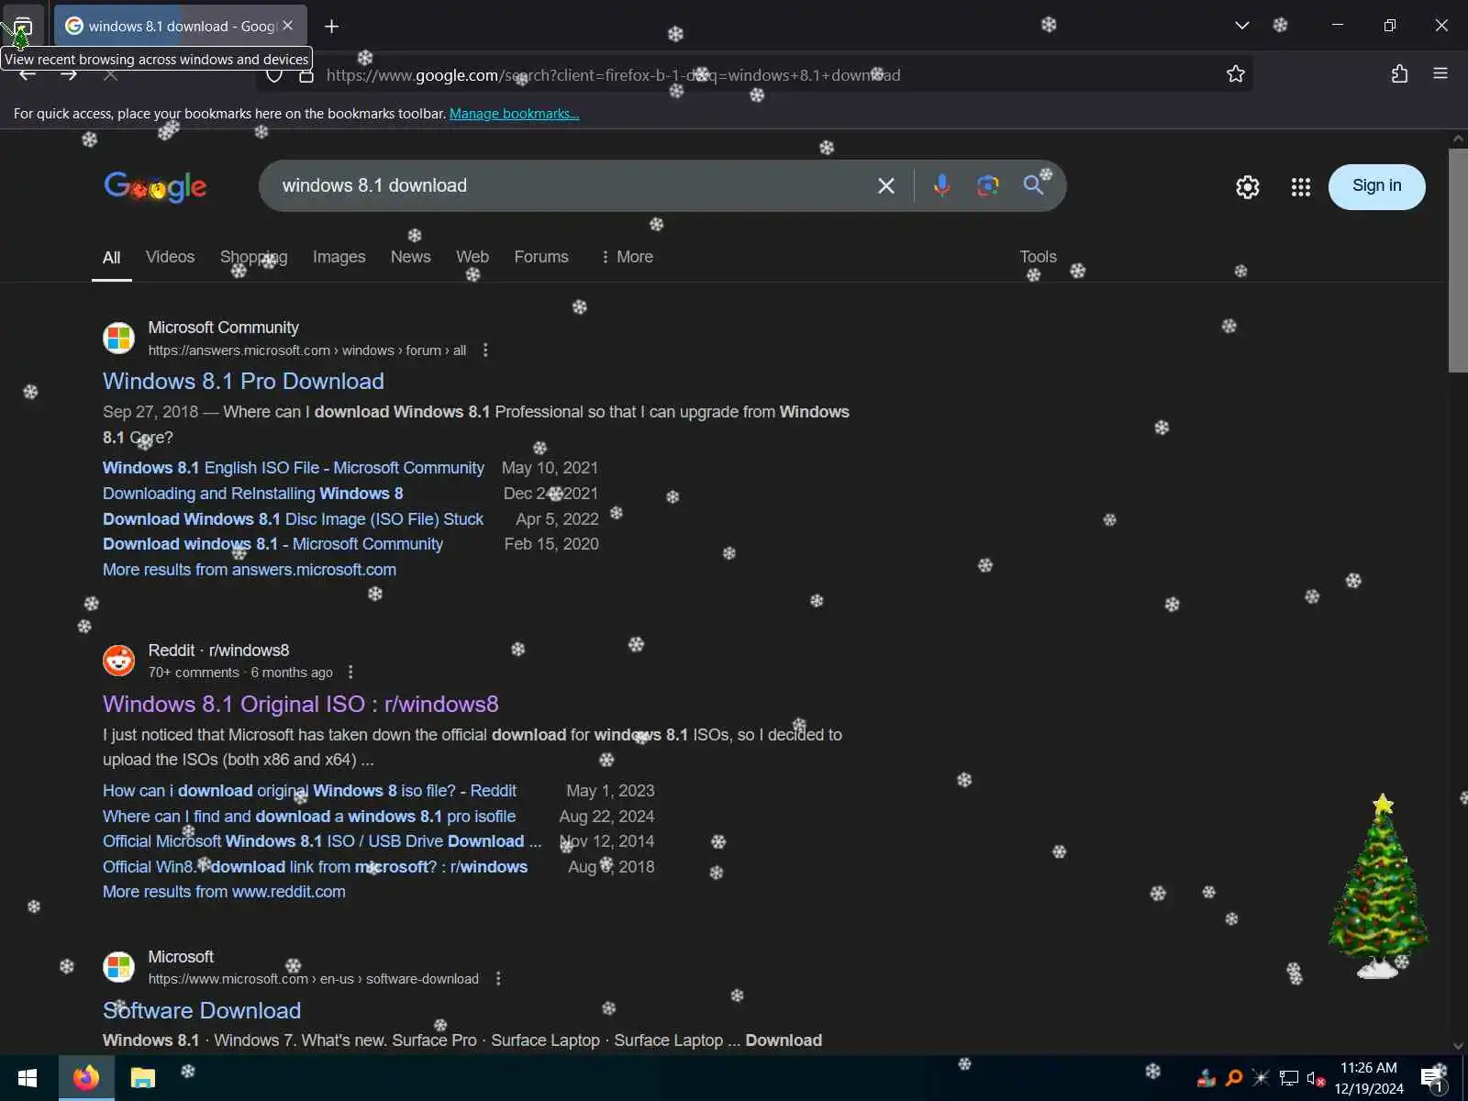Open Firefox View recent browsing icon
Viewport: 1468px width, 1101px height.
(22, 26)
